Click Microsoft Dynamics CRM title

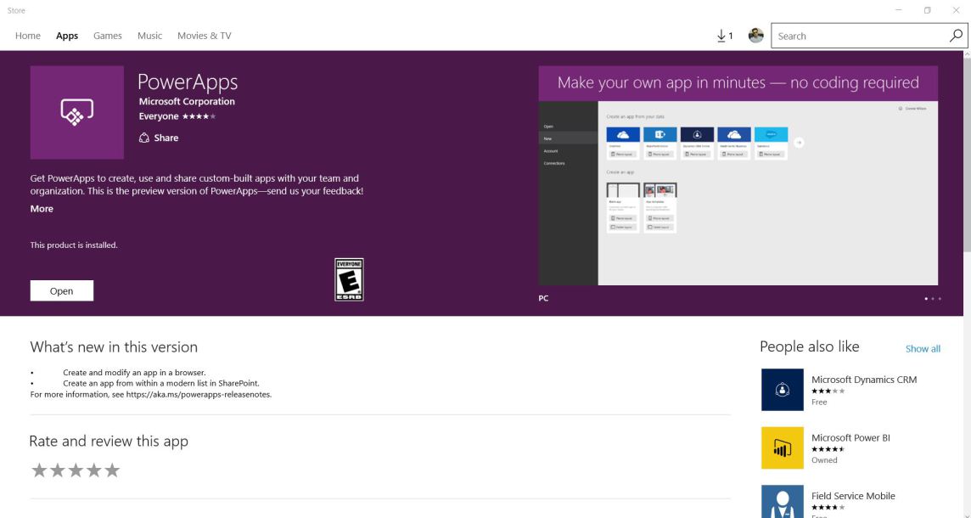point(864,380)
